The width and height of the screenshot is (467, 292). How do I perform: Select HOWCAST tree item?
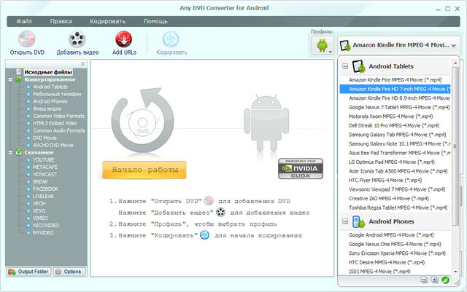[45, 174]
